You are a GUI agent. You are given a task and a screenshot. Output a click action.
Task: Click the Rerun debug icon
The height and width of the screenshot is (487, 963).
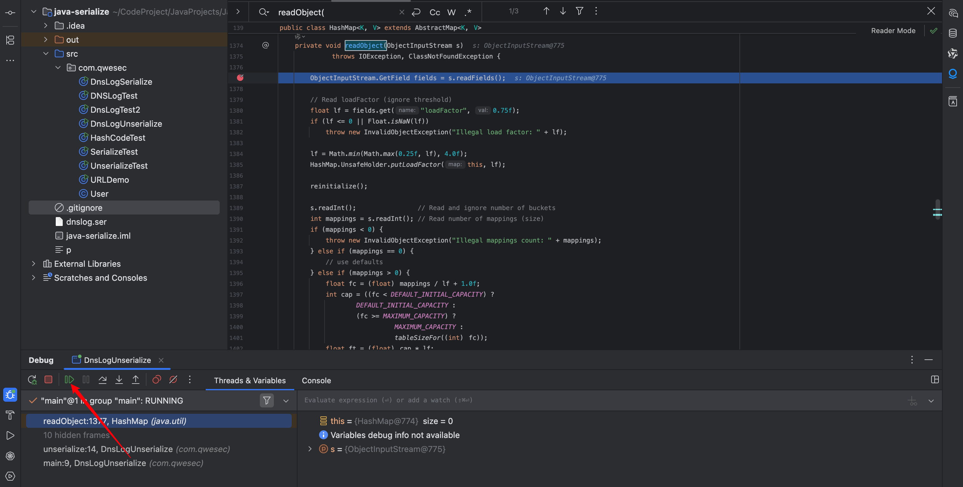pyautogui.click(x=32, y=380)
